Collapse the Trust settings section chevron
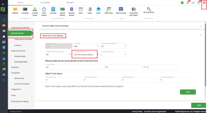The width and height of the screenshot is (207, 113). (201, 35)
